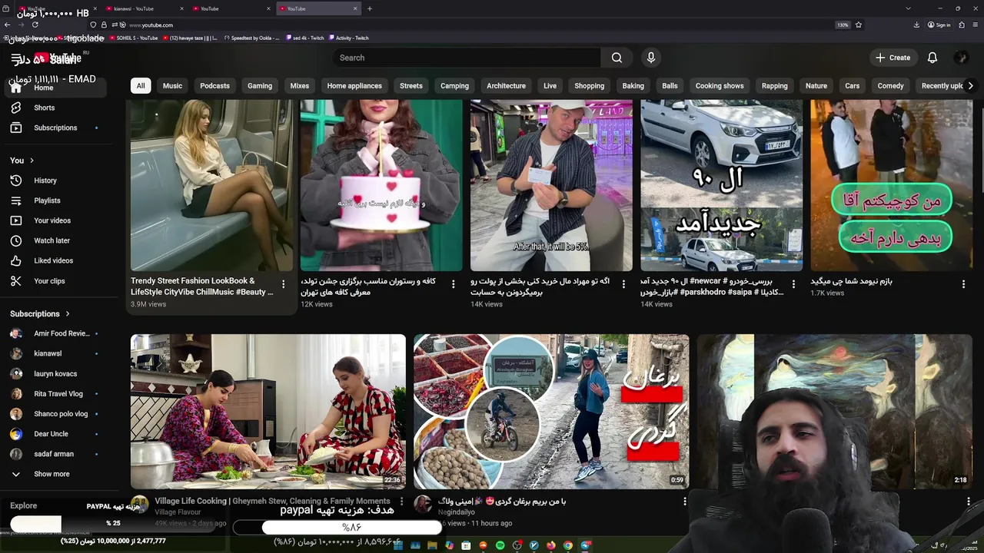
Task: Open the motorbike collage video thumbnail
Action: tap(551, 412)
